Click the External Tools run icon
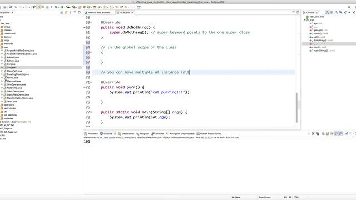This screenshot has height=200, width=356. [x=74, y=7]
